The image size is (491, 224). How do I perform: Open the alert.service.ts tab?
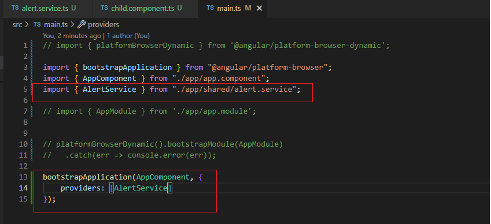pyautogui.click(x=43, y=9)
